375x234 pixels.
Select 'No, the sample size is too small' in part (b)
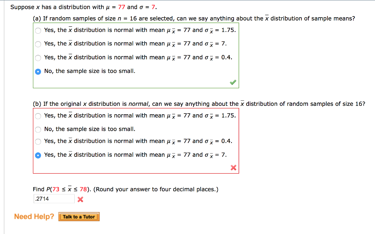coord(38,129)
